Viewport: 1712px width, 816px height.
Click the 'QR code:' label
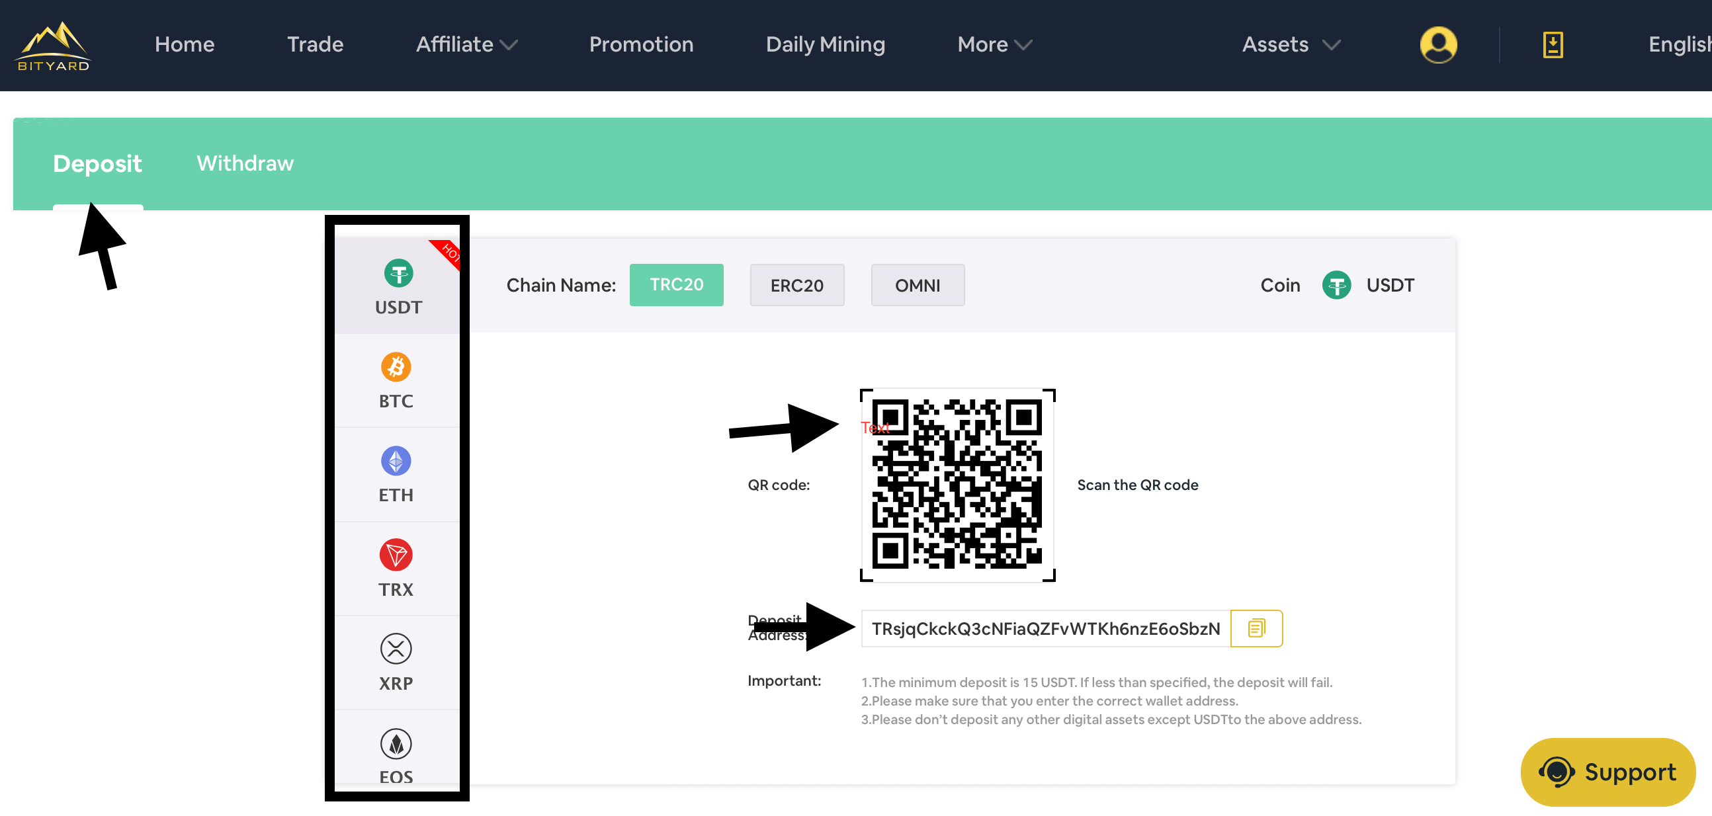coord(779,485)
